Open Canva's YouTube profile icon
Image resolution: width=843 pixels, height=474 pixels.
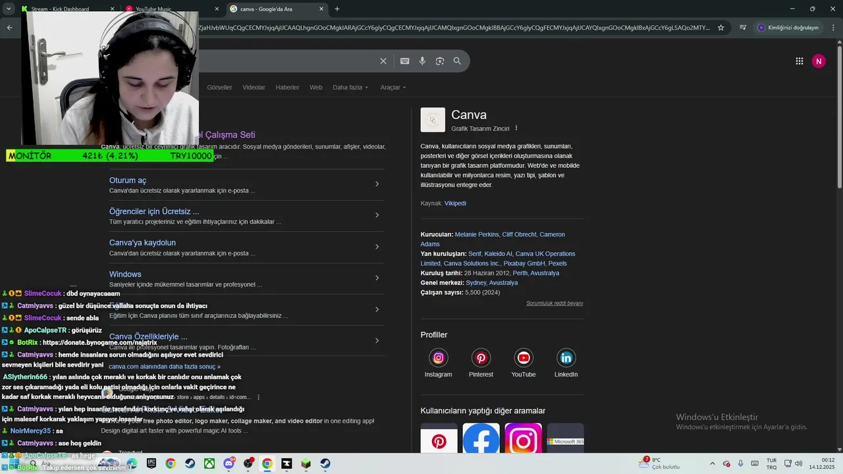524,358
